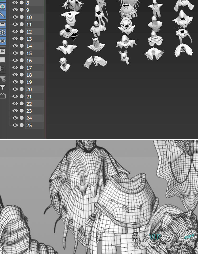
Task: Click the object type circle for item 25
Action: point(21,125)
